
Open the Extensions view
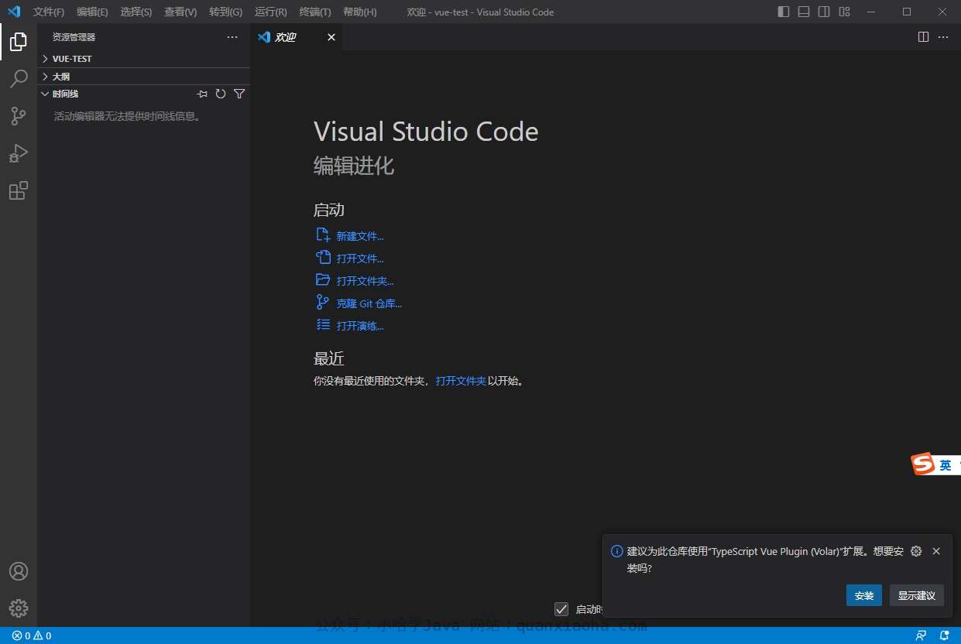coord(19,190)
